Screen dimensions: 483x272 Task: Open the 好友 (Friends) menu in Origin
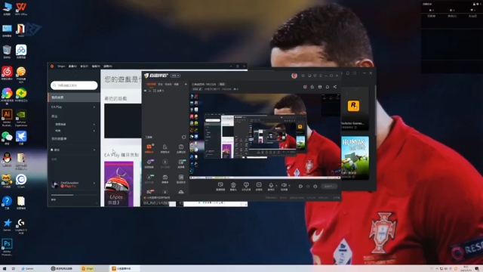point(84,66)
